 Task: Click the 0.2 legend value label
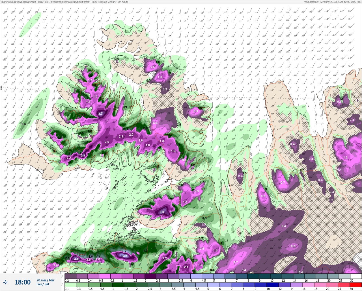tap(67, 280)
